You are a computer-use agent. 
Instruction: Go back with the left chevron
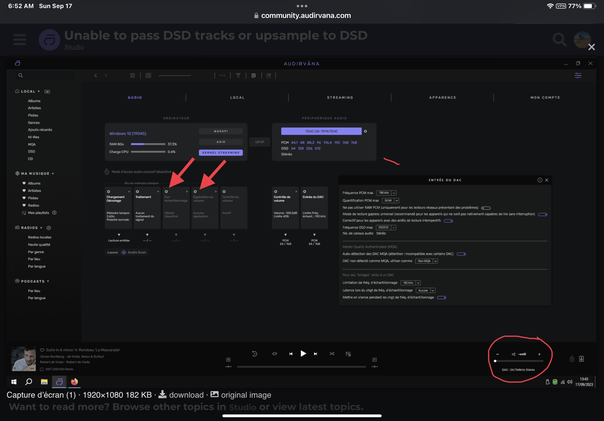96,75
